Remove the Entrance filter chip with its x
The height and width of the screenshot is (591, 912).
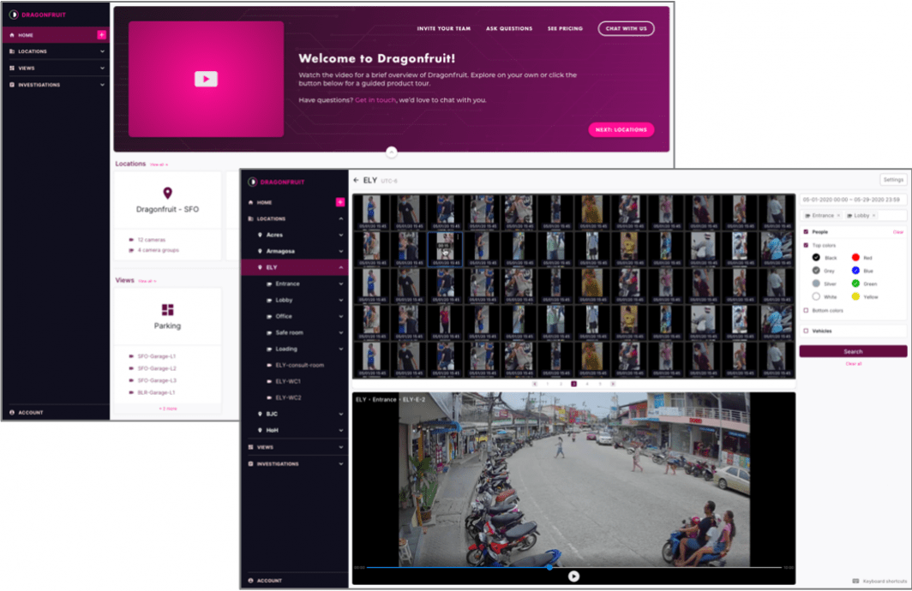tap(838, 216)
